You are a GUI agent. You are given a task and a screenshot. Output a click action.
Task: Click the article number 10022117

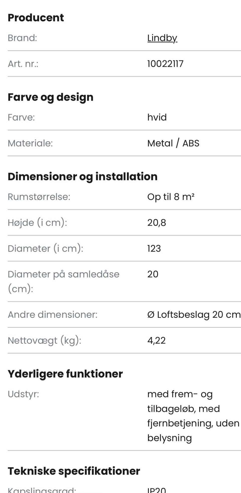coord(165,64)
